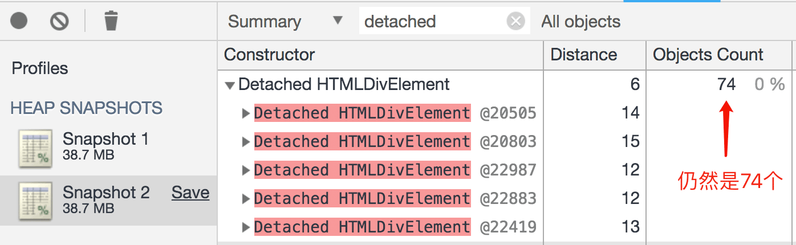Save Snapshot 2 via Save link
The width and height of the screenshot is (796, 245).
click(x=190, y=193)
